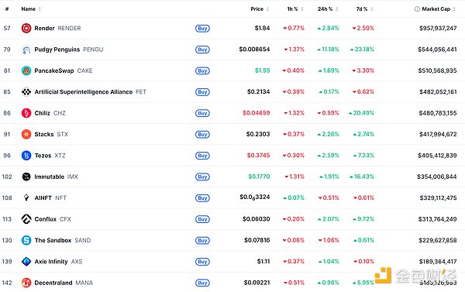This screenshot has width=465, height=292.
Task: Click Buy button for Tezos
Action: (202, 156)
